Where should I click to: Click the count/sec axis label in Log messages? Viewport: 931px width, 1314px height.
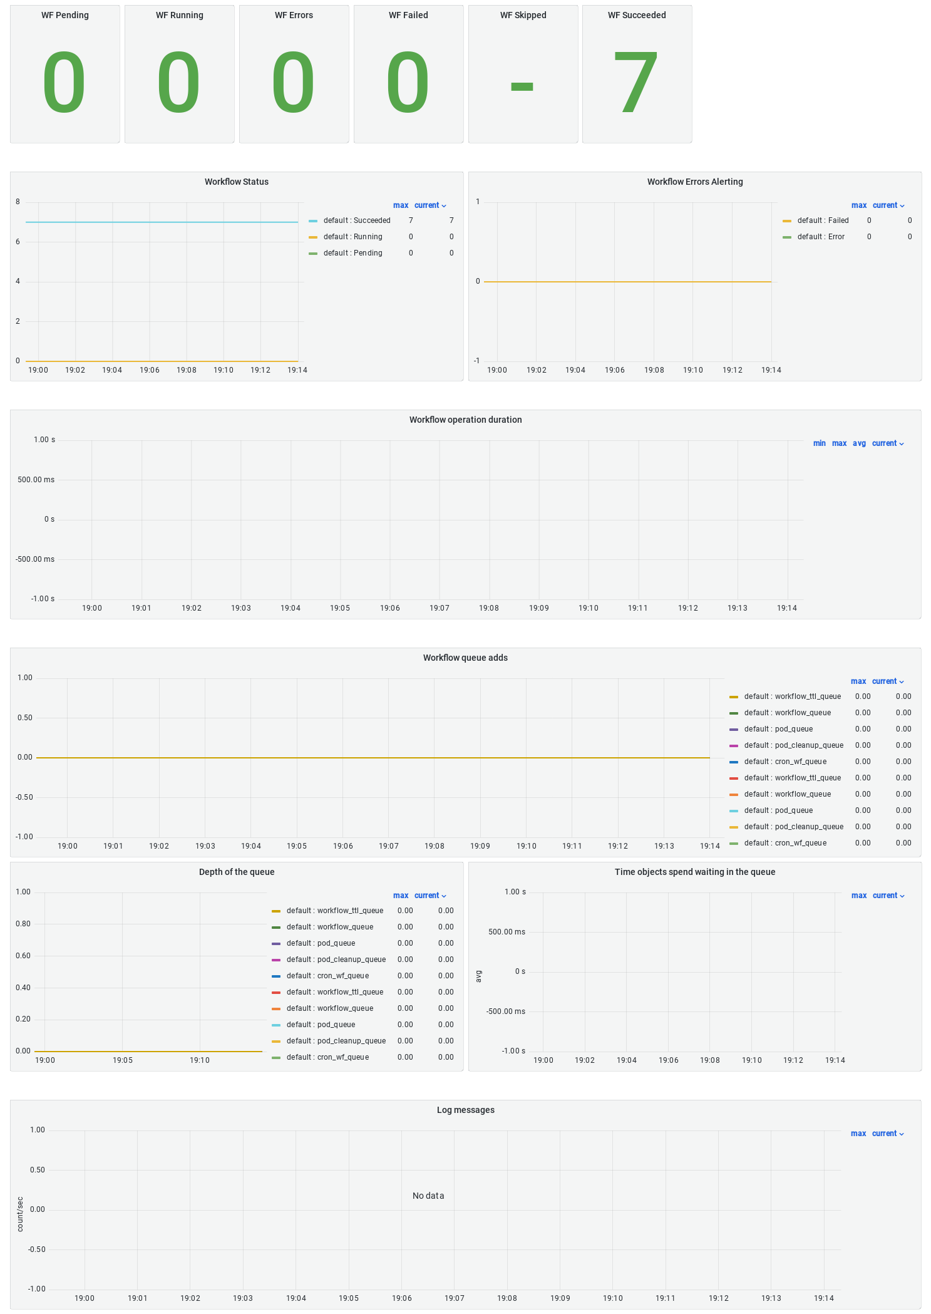(x=20, y=1214)
